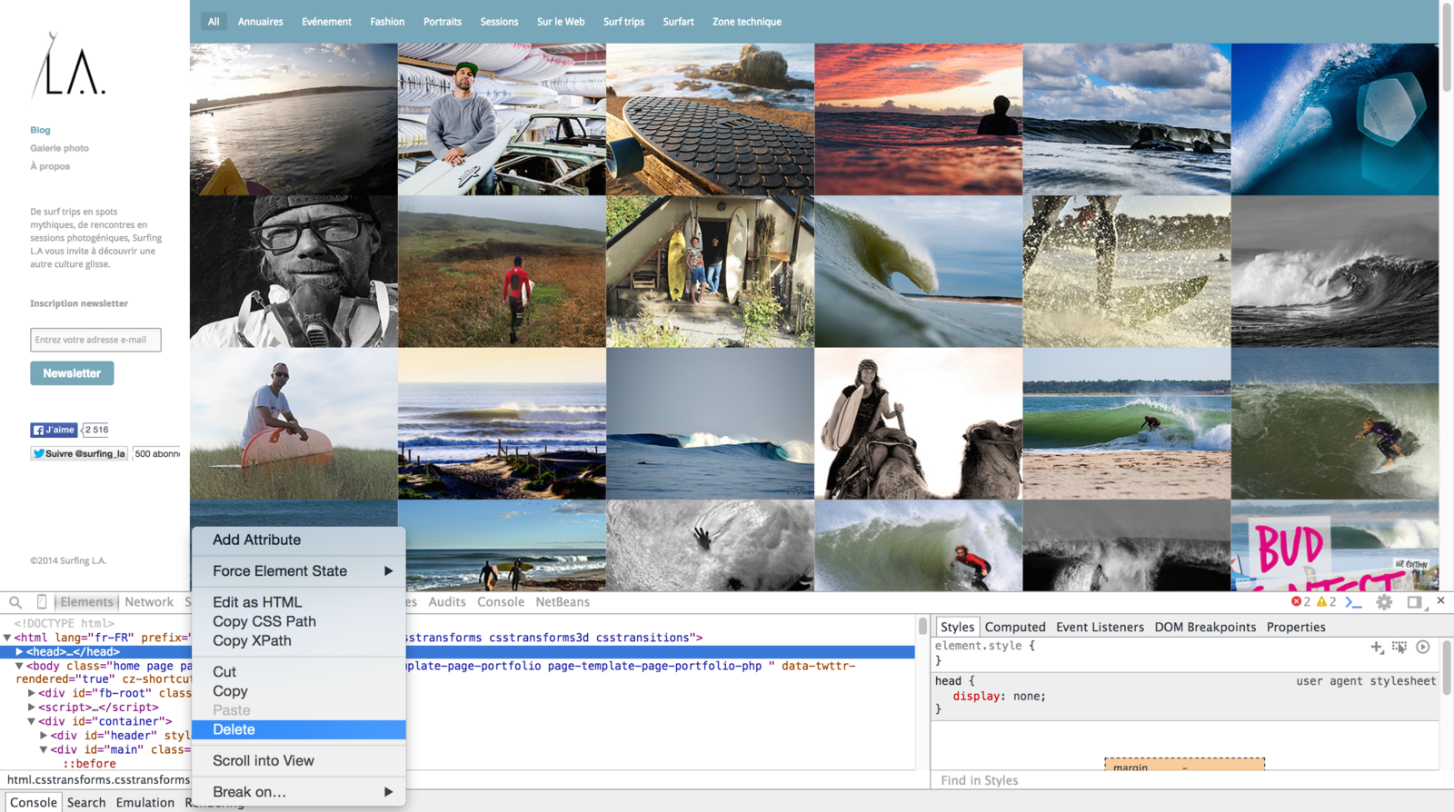Screen dimensions: 1454x812
Task: Expand the html element node
Action: [x=7, y=638]
